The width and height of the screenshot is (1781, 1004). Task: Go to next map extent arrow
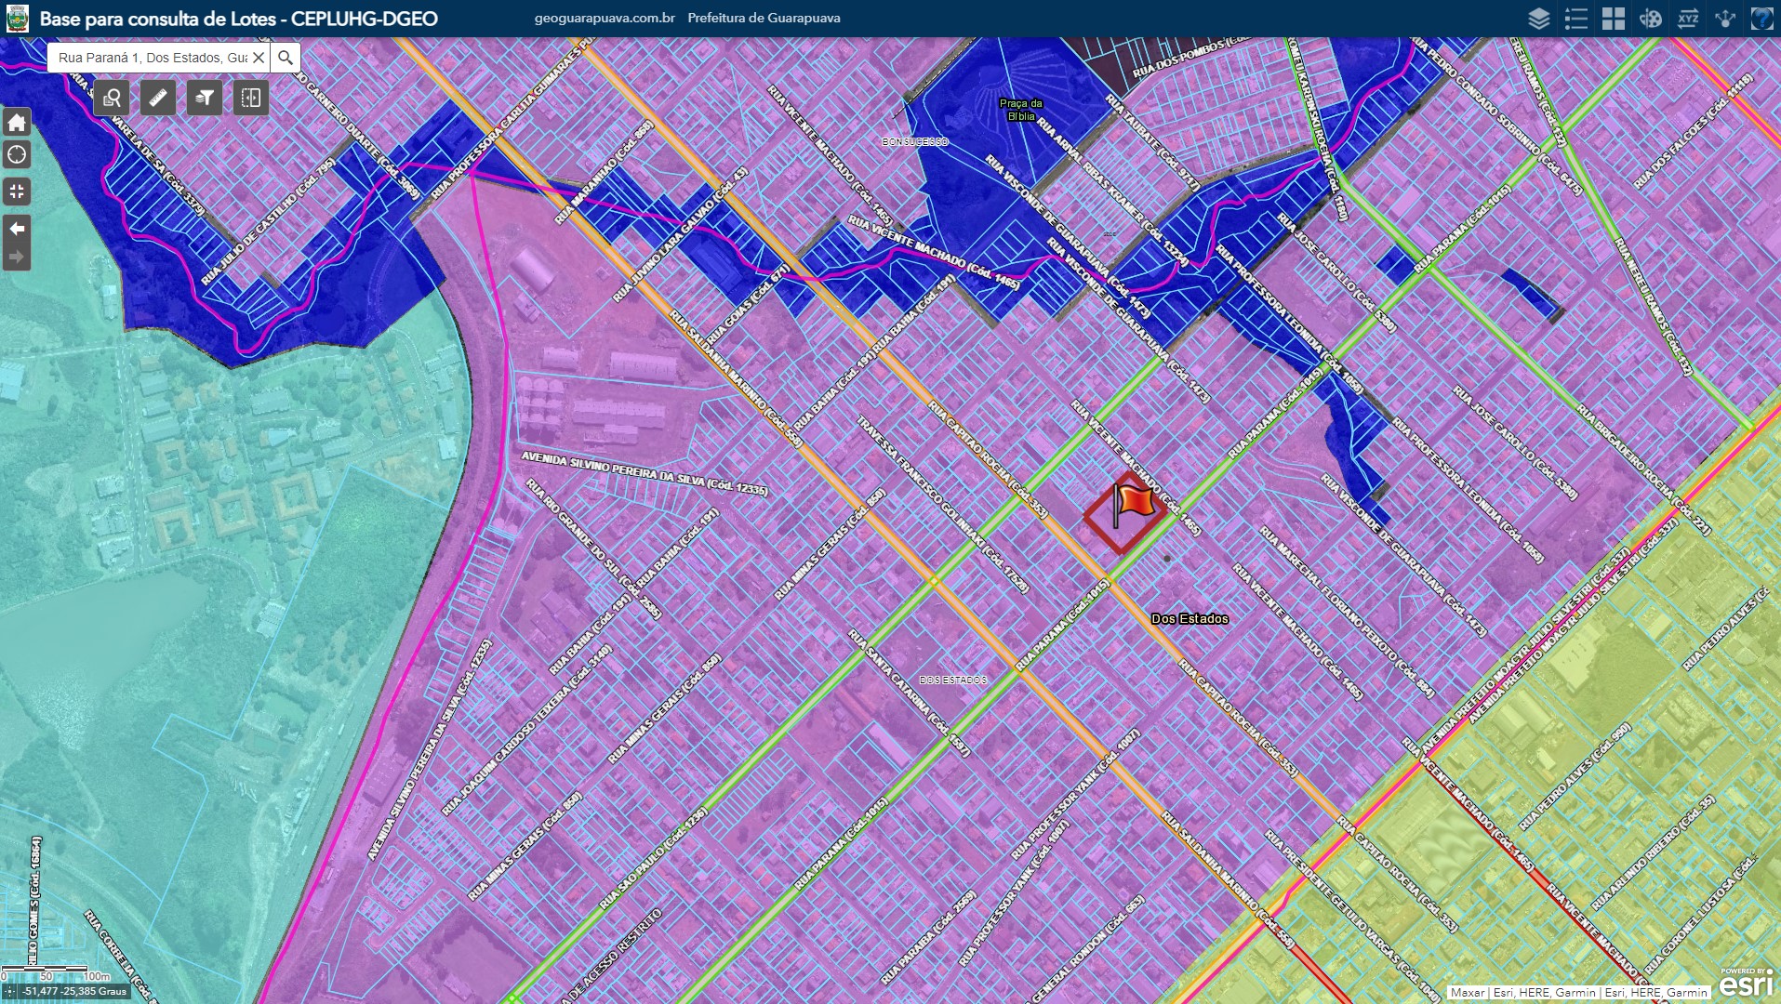coord(17,257)
